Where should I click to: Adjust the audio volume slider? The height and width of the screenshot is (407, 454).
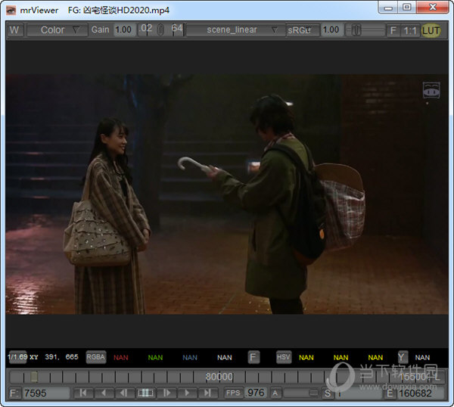[x=301, y=393]
